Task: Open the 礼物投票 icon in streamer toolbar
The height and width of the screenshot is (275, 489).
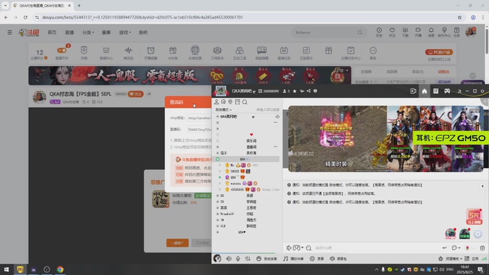Action: coord(195,53)
